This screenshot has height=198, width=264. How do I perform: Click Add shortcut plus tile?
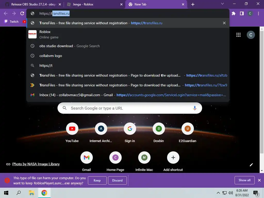tap(173, 161)
